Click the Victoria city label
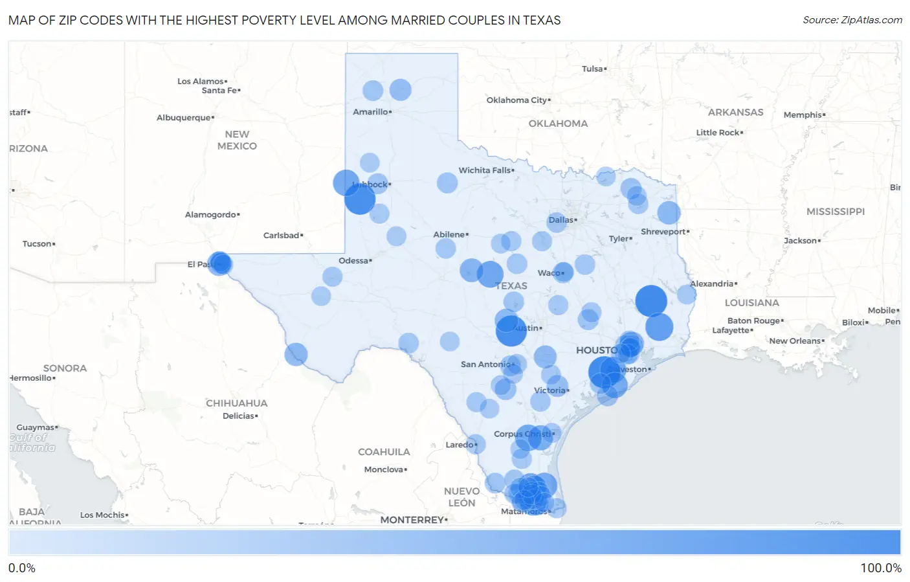 [x=550, y=390]
